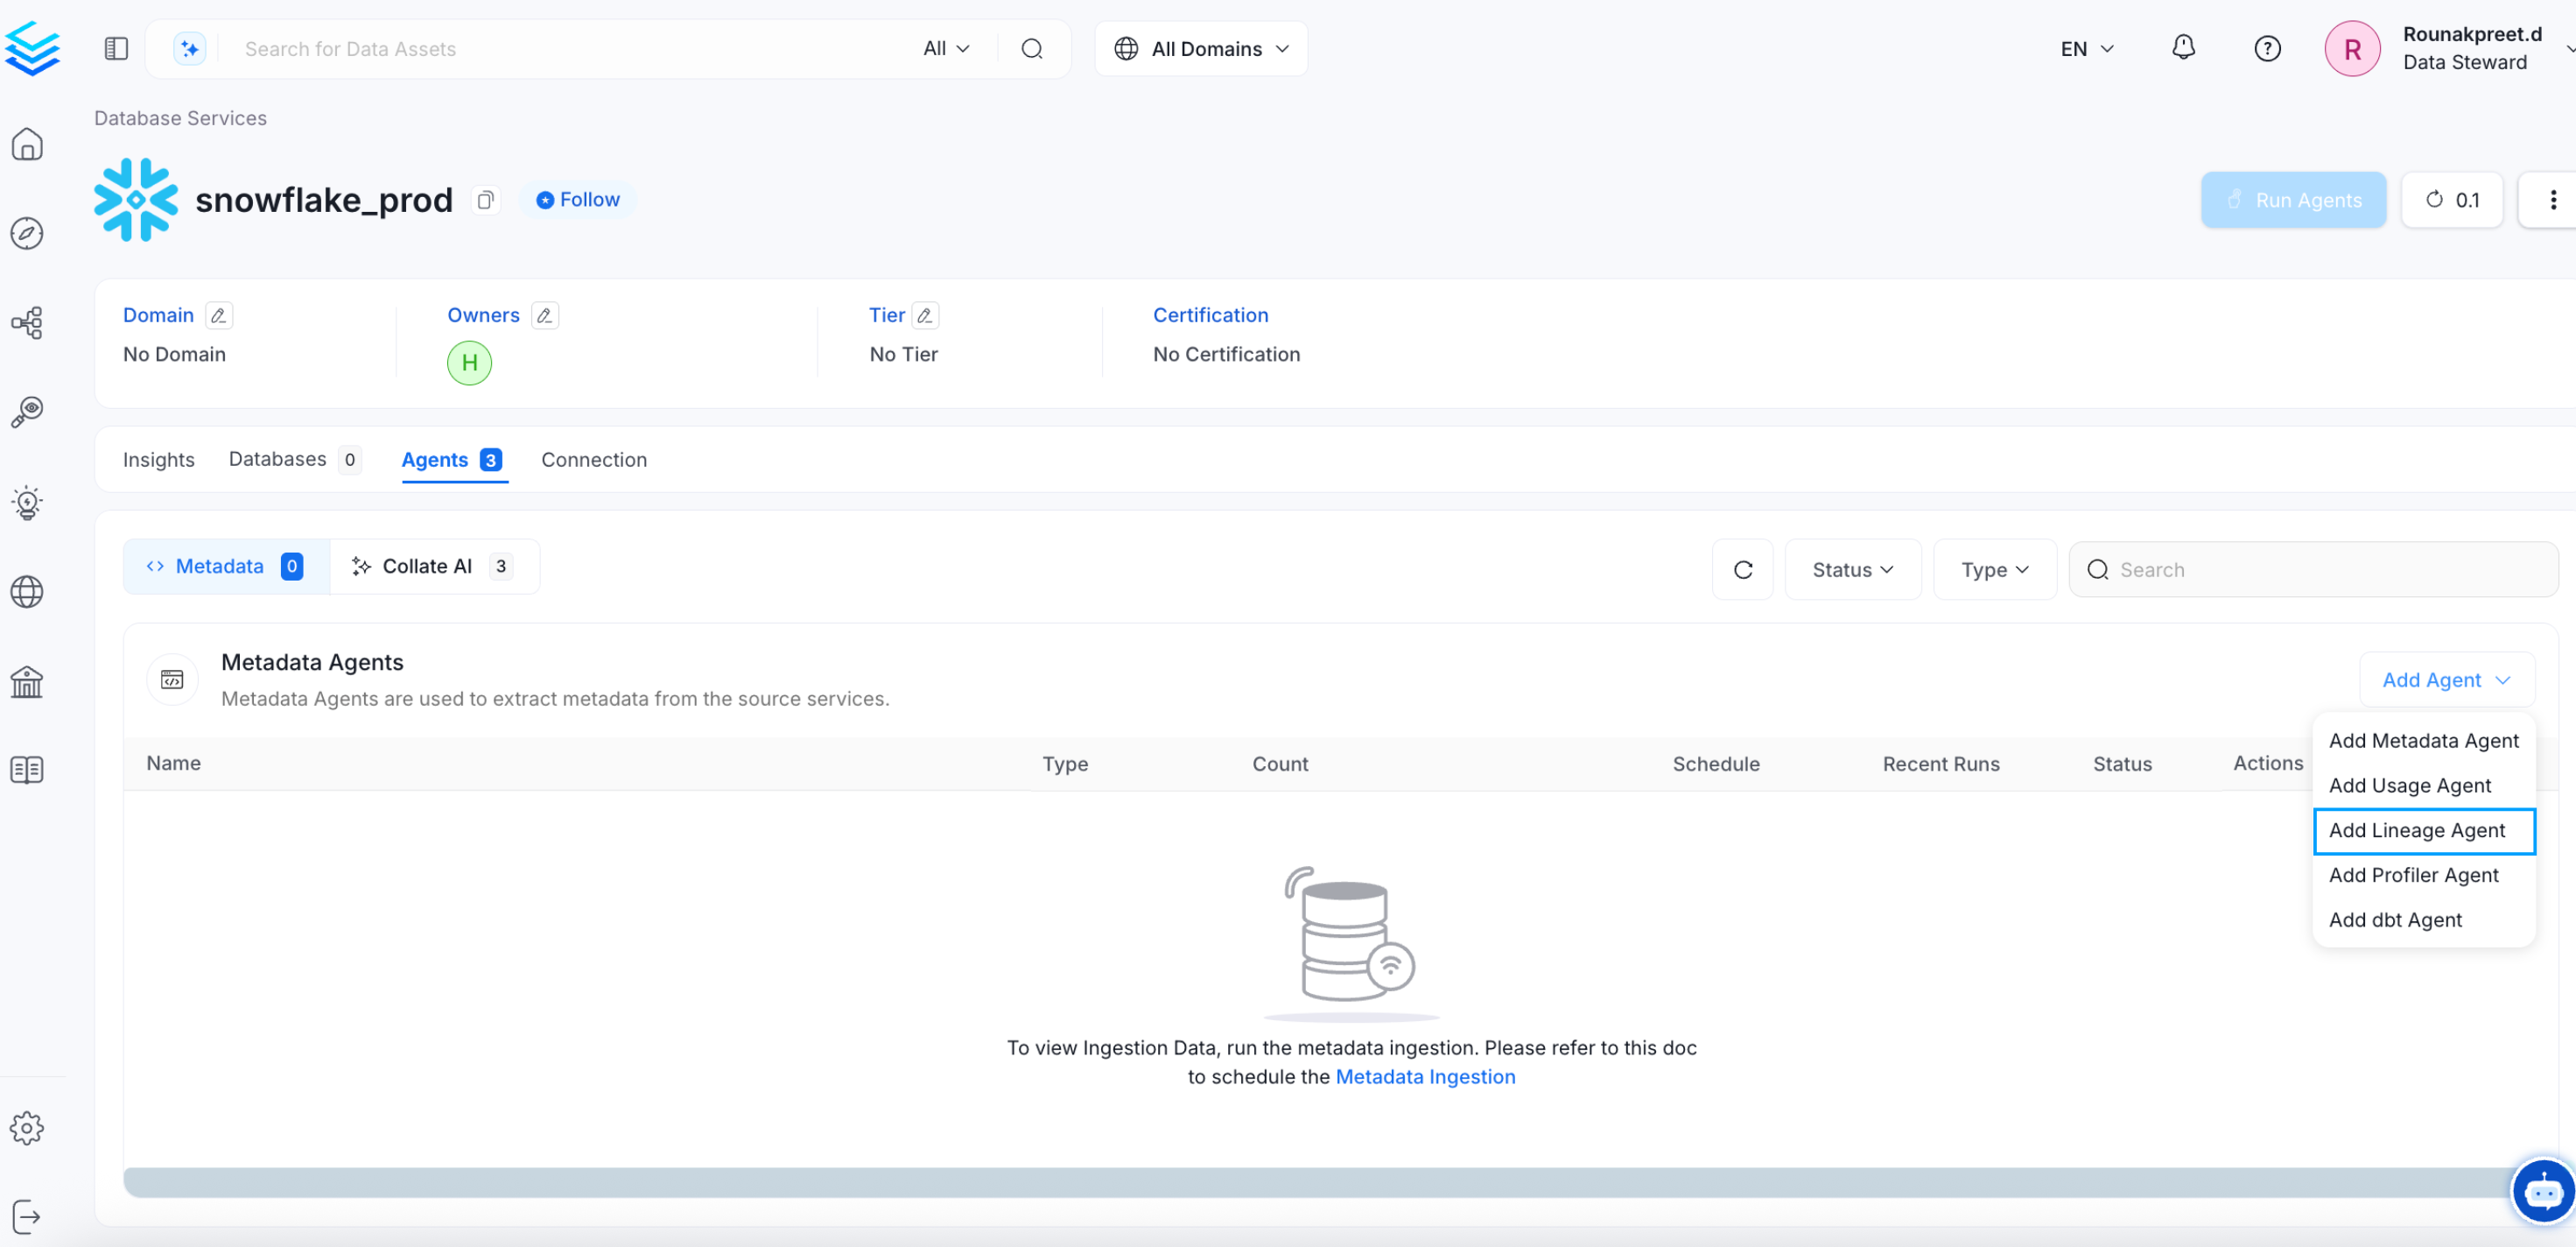Click the notification bell icon
Viewport: 2576px width, 1247px height.
tap(2183, 48)
